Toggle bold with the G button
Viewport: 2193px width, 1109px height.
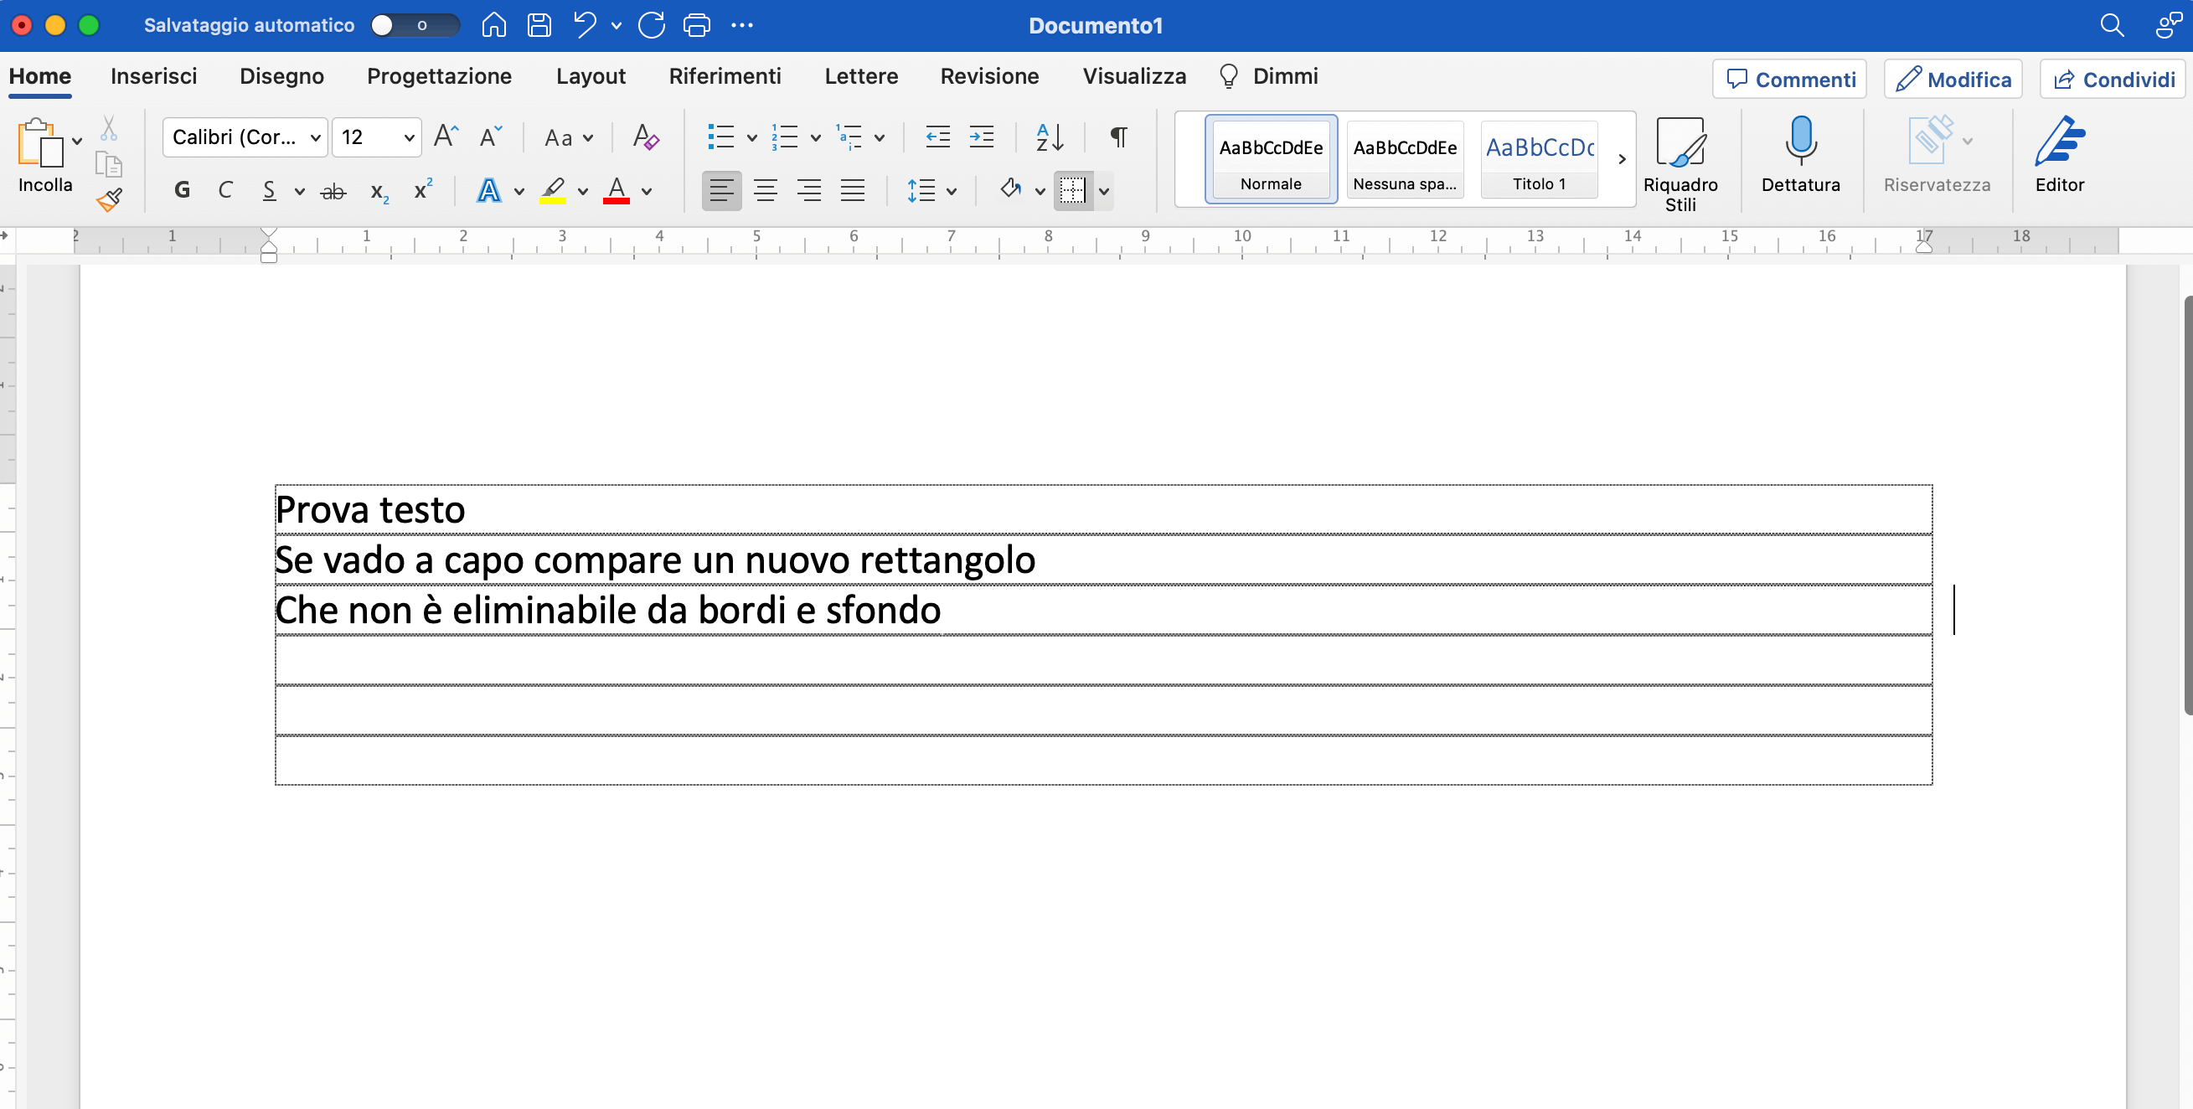coord(181,190)
